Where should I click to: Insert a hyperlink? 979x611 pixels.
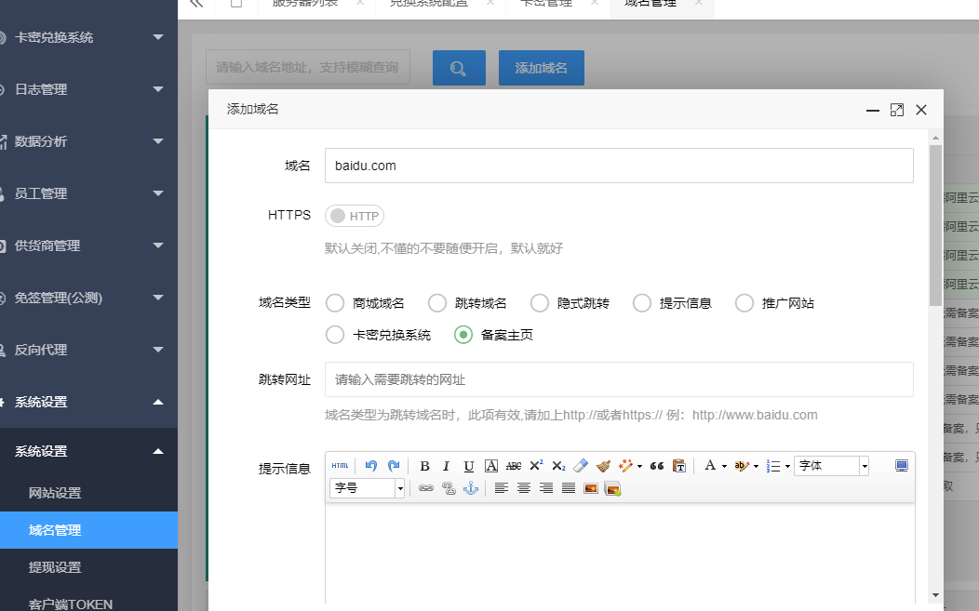(x=426, y=488)
